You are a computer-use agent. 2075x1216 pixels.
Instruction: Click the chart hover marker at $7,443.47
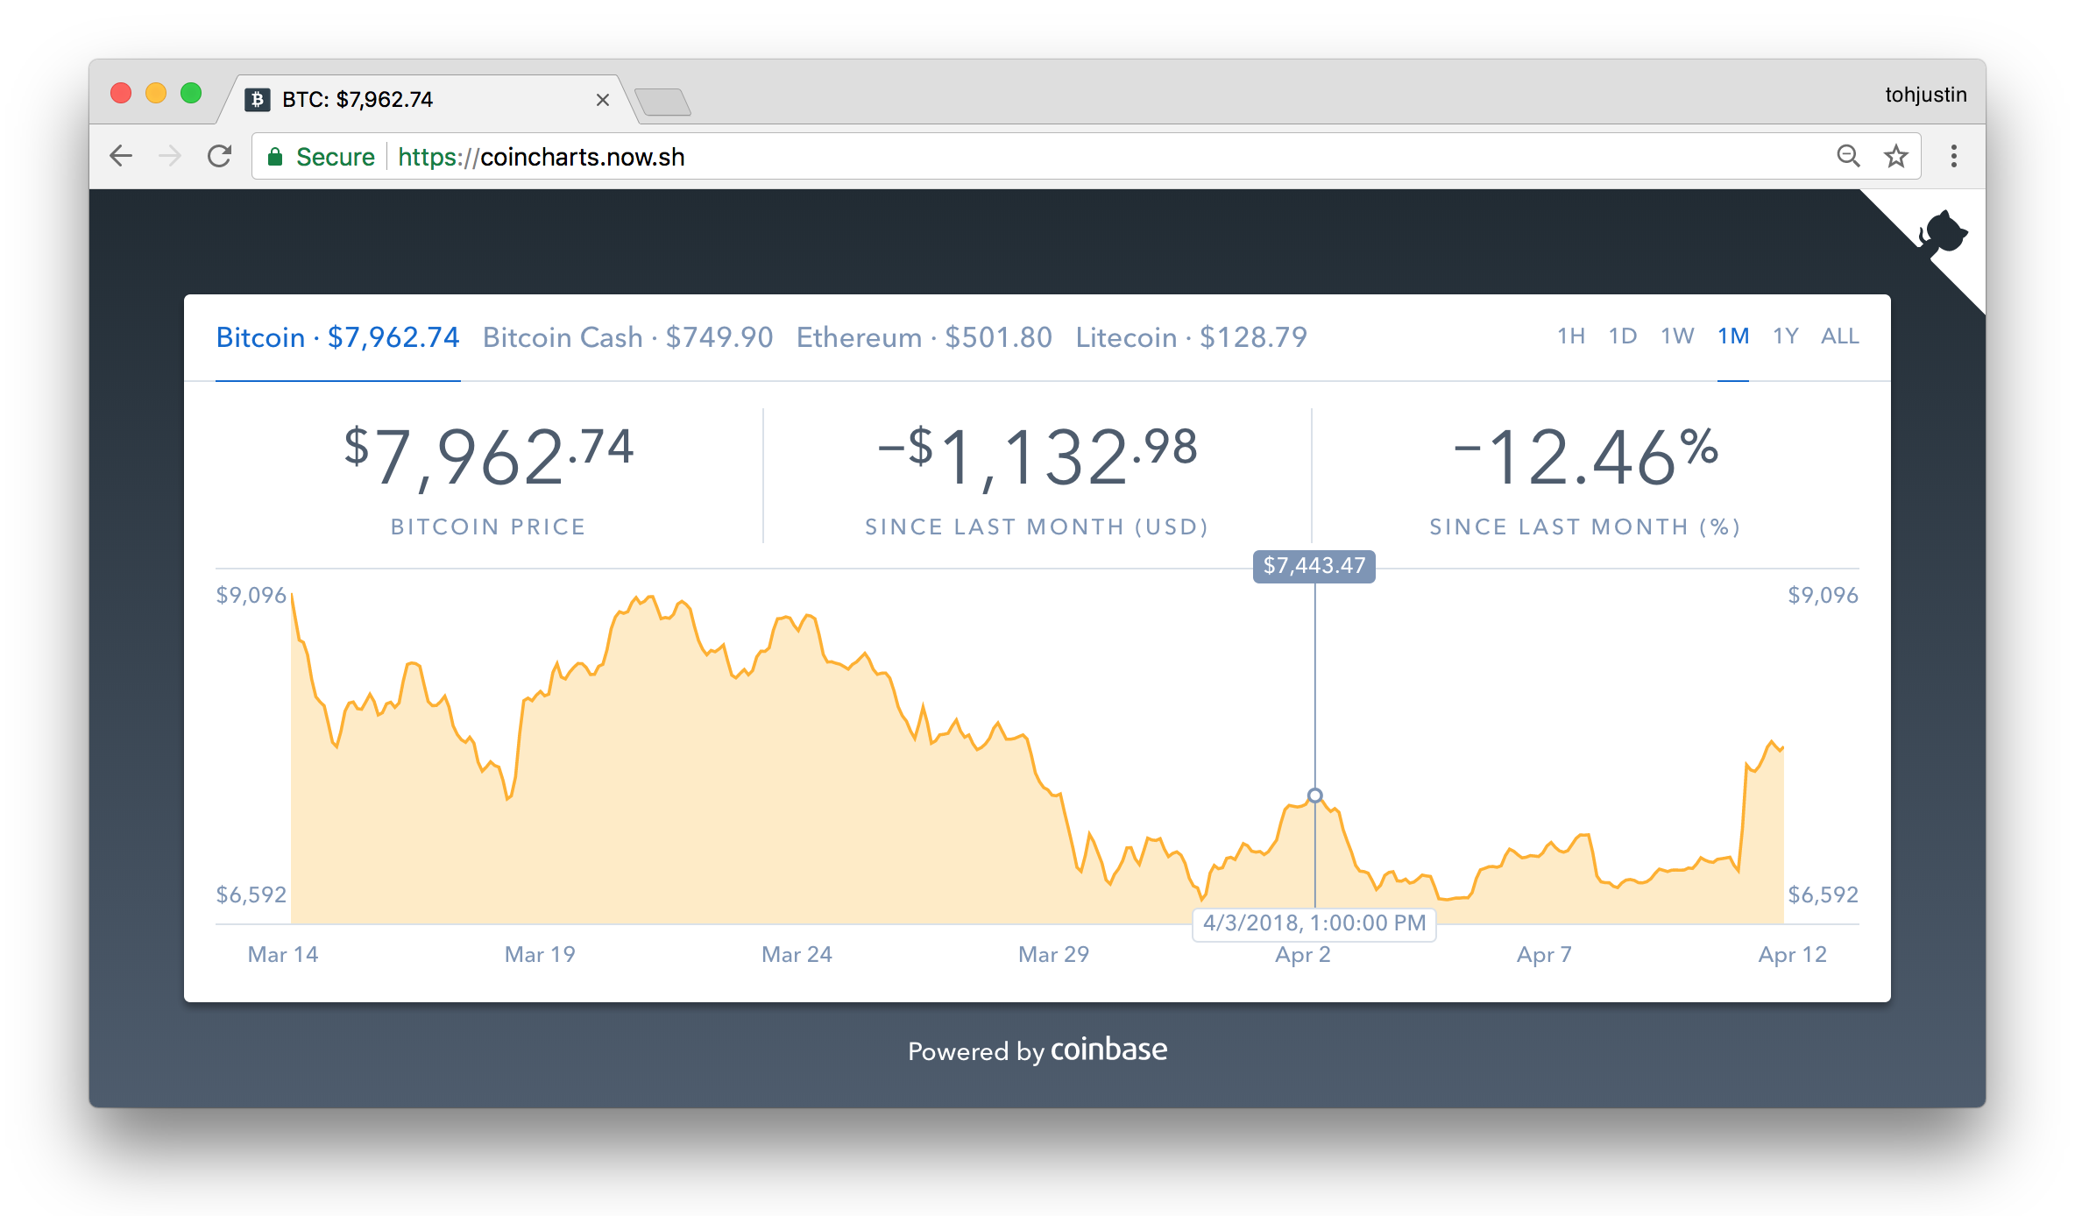click(1314, 795)
